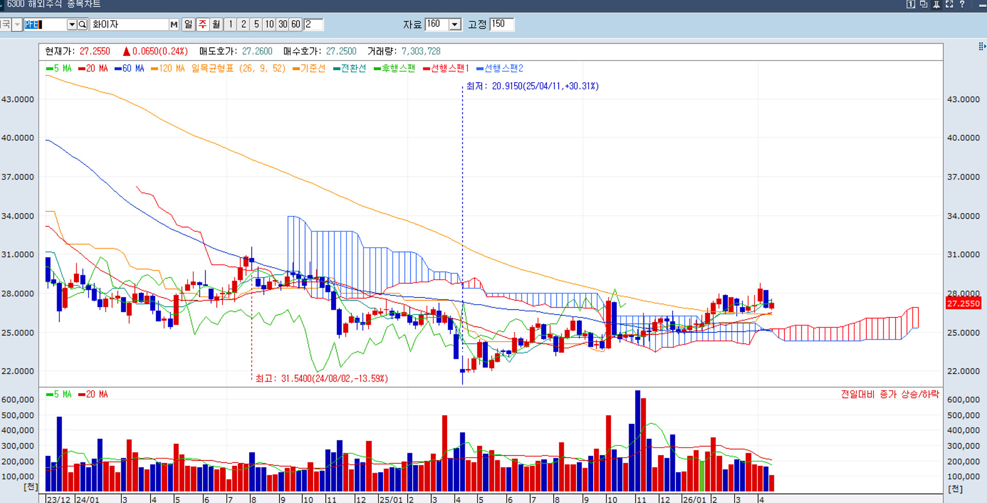Image resolution: width=987 pixels, height=503 pixels.
Task: Select monthly chart period 월
Action: pyautogui.click(x=216, y=25)
